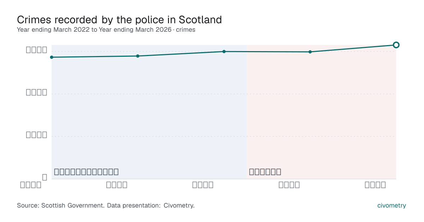The width and height of the screenshot is (424, 222).
Task: Select the subtitle with year range text
Action: pyautogui.click(x=106, y=30)
